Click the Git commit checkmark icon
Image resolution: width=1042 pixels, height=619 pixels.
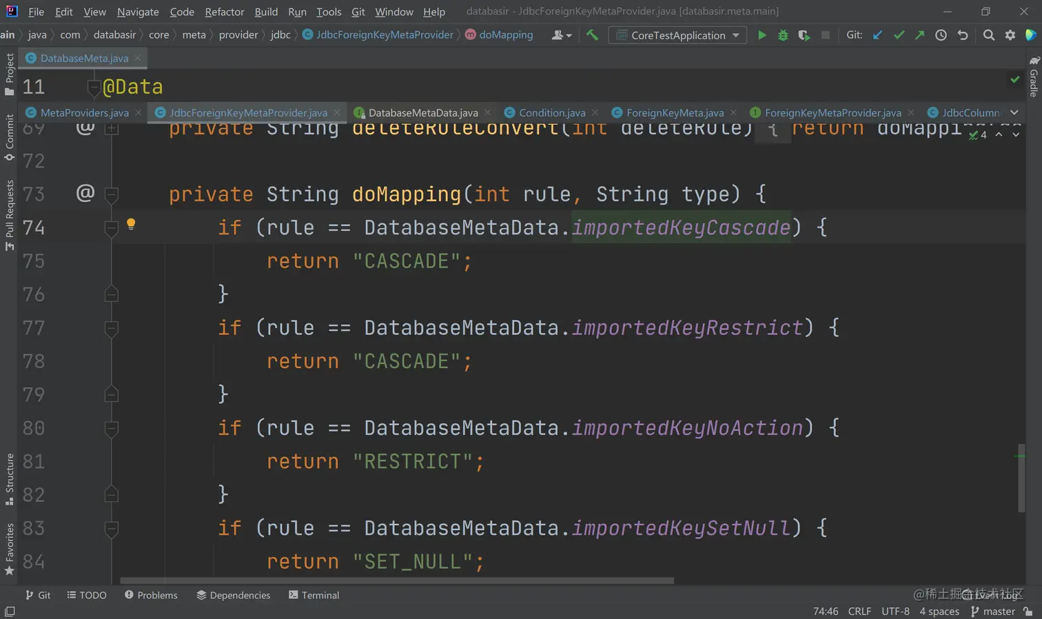click(x=899, y=35)
